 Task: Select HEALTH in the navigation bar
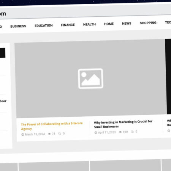click(89, 24)
